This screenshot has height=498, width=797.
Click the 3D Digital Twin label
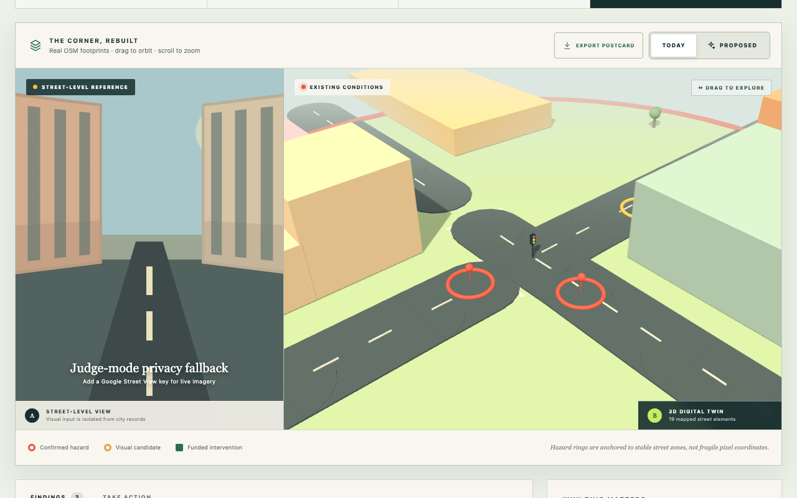[x=696, y=411]
